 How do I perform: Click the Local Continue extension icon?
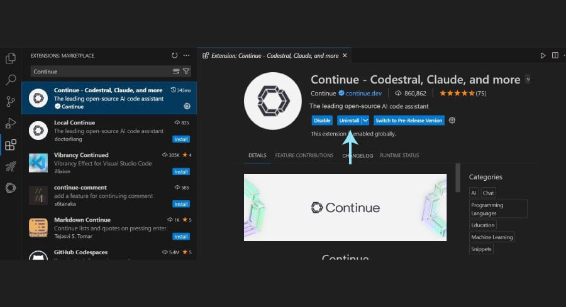pyautogui.click(x=38, y=131)
